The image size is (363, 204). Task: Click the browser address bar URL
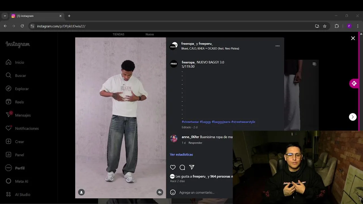coord(61,26)
